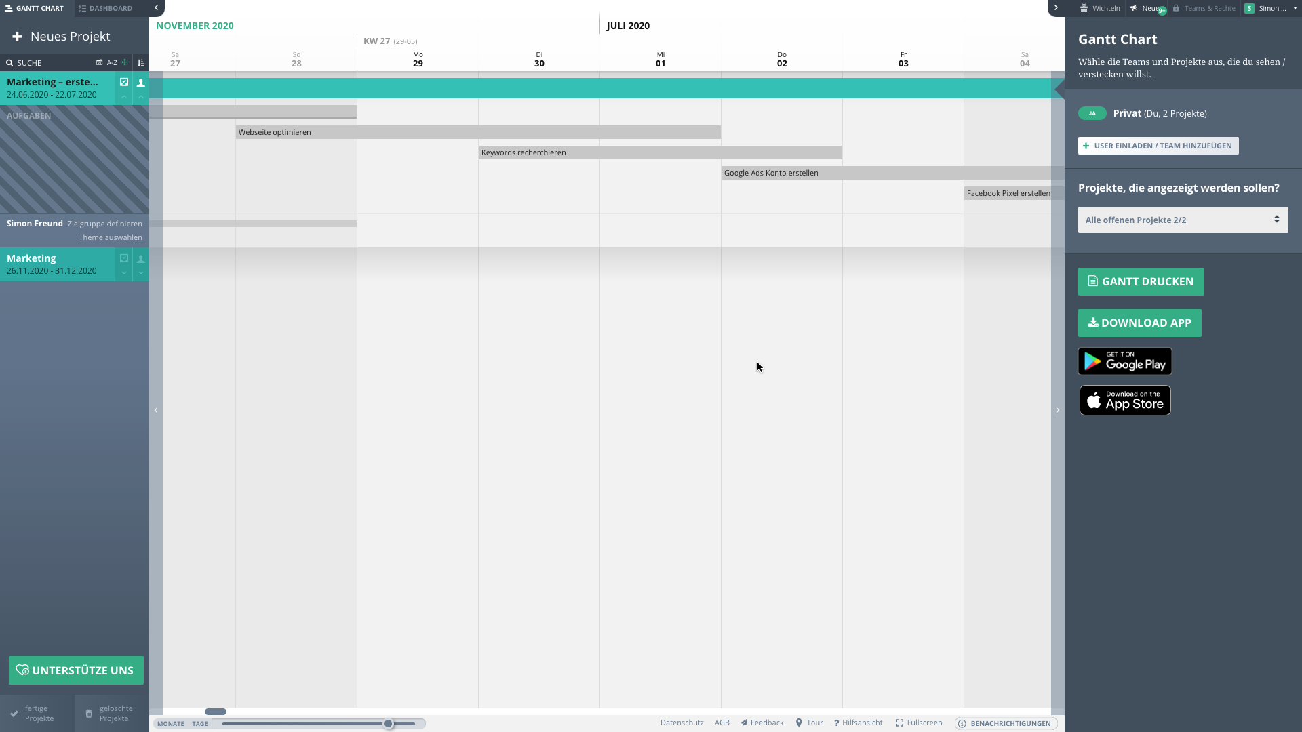Click the Gantt Chart print icon
The height and width of the screenshot is (732, 1302).
(1092, 281)
